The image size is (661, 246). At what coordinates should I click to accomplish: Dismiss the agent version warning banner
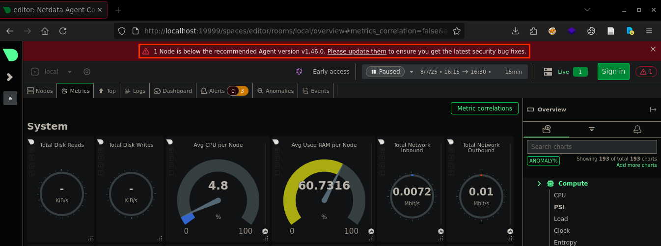653,49
